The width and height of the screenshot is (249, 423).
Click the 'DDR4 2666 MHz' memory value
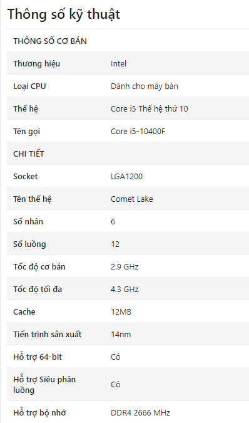(141, 413)
